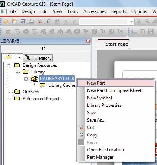Click the Run simulation play icon
The image size is (157, 165).
[26, 32]
